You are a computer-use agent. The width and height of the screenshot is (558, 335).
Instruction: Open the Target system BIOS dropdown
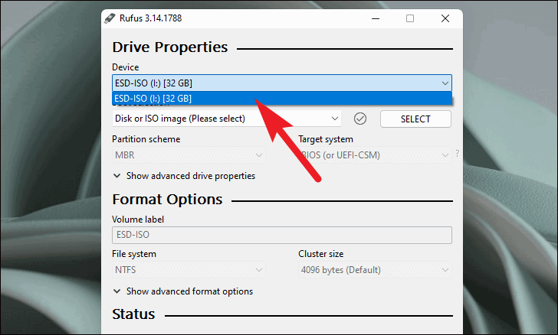(x=375, y=155)
